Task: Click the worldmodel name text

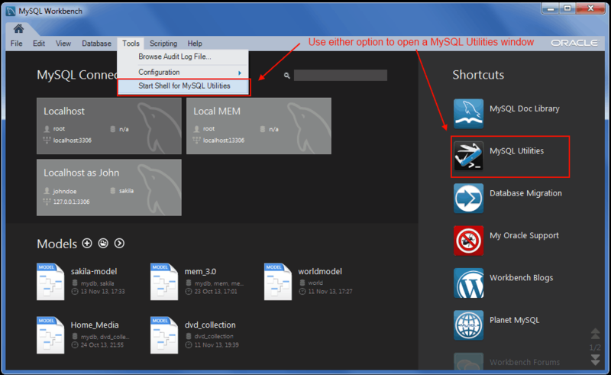Action: click(320, 271)
